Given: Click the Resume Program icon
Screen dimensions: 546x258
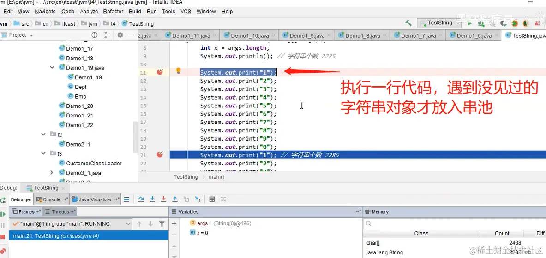Looking at the screenshot, I should tap(3, 214).
